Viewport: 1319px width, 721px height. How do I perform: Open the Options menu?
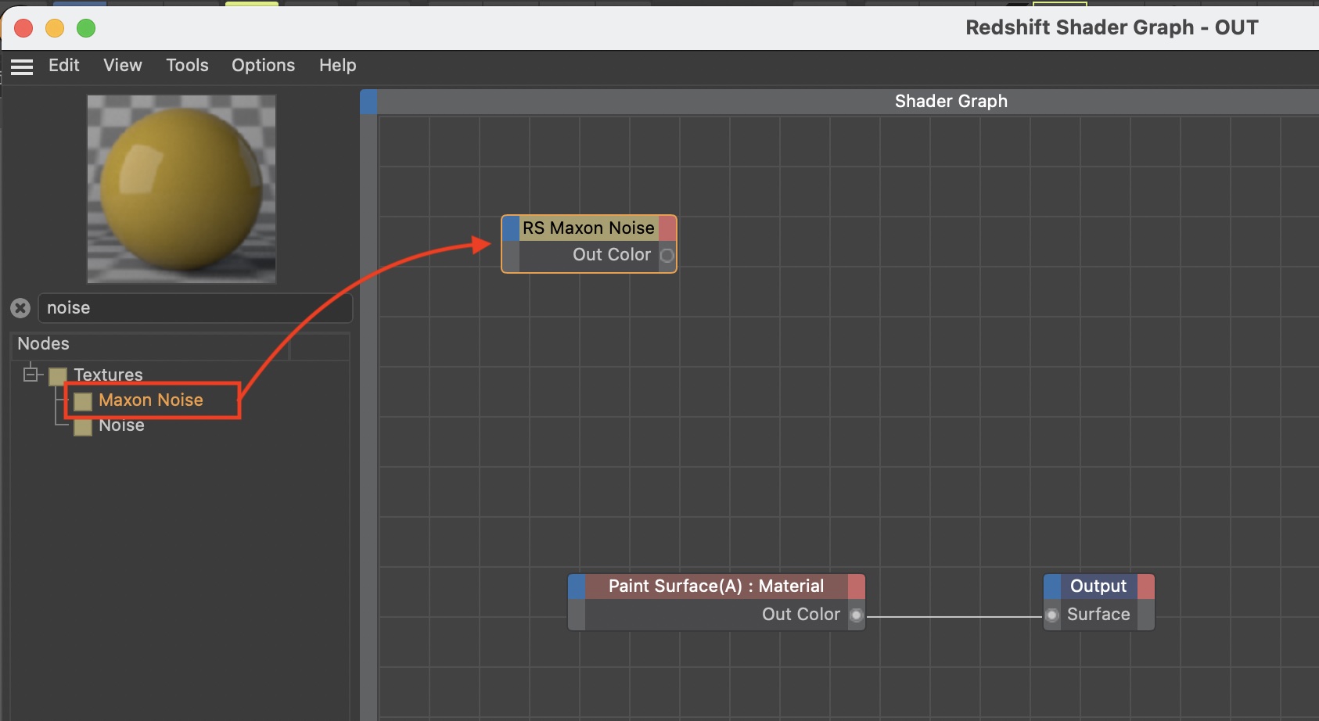coord(263,66)
